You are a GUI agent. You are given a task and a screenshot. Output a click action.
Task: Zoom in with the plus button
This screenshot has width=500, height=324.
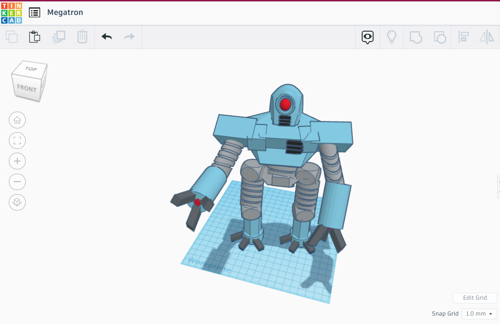[x=17, y=161]
